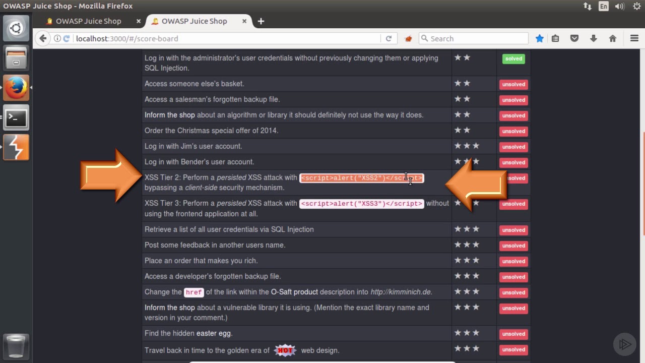This screenshot has height=363, width=645.
Task: Close the first OWASP Juice Shop tab
Action: point(139,21)
